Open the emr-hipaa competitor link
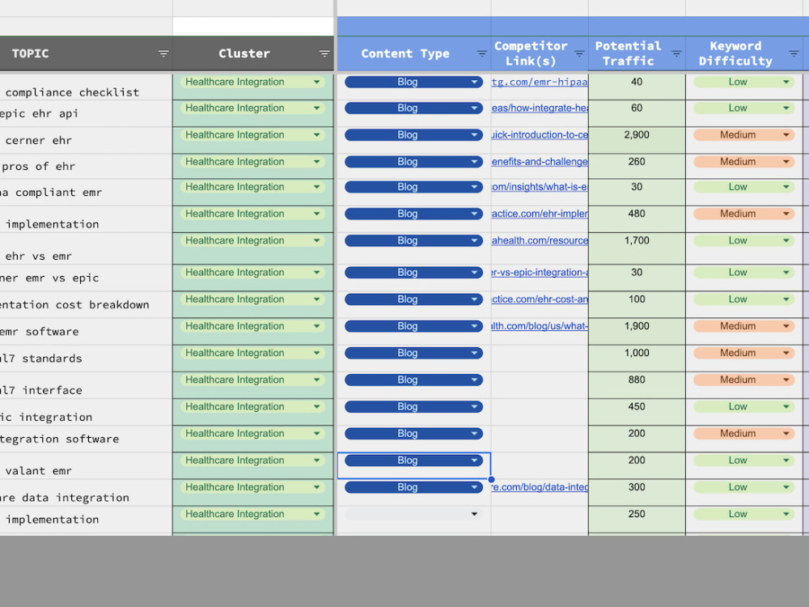Screen dimensions: 809x607 (540, 82)
